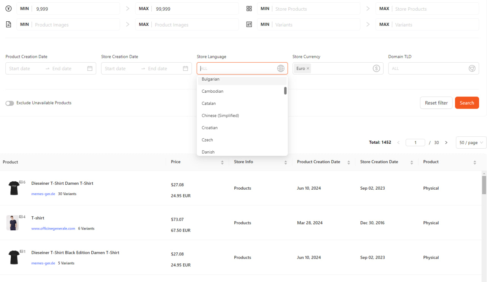Sort by the Price column
The image size is (487, 282).
(222, 162)
